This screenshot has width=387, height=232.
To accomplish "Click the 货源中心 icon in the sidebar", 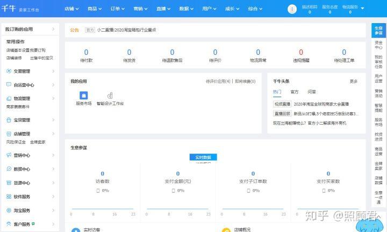I will click(x=9, y=183).
